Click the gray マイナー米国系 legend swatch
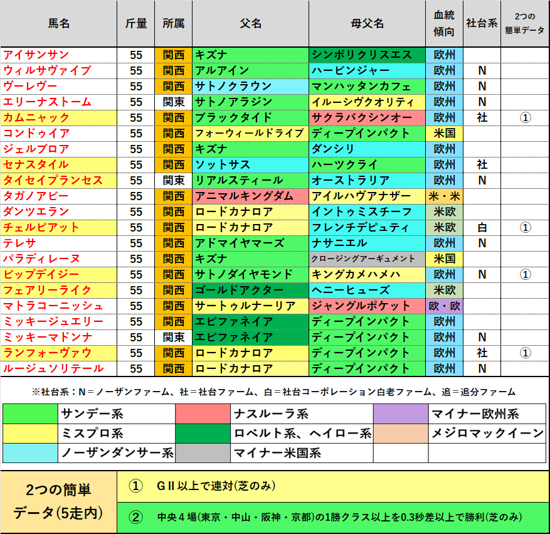Image resolution: width=550 pixels, height=534 pixels. (203, 453)
